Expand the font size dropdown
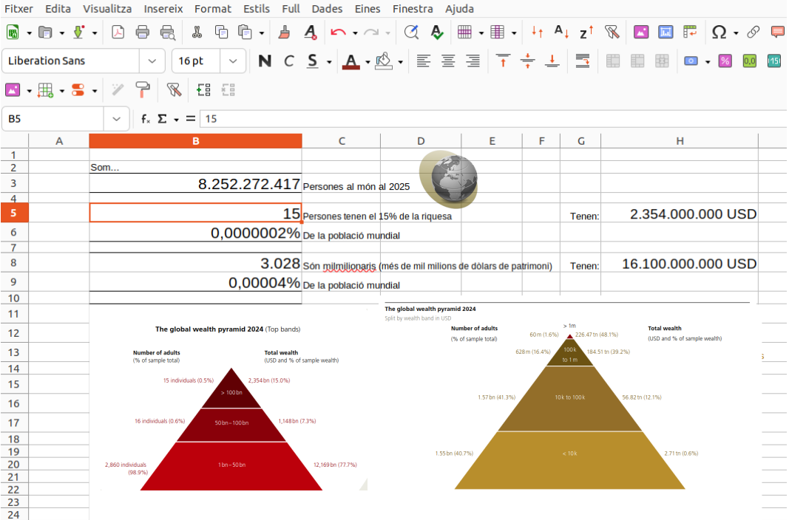 coord(233,61)
